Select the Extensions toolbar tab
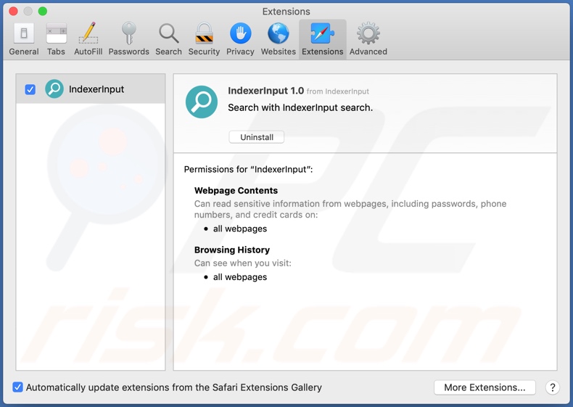573x407 pixels. 322,39
